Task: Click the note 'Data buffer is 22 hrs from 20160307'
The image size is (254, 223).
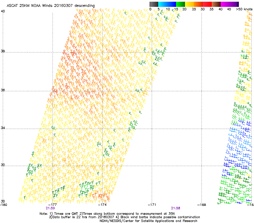Action: (83, 217)
